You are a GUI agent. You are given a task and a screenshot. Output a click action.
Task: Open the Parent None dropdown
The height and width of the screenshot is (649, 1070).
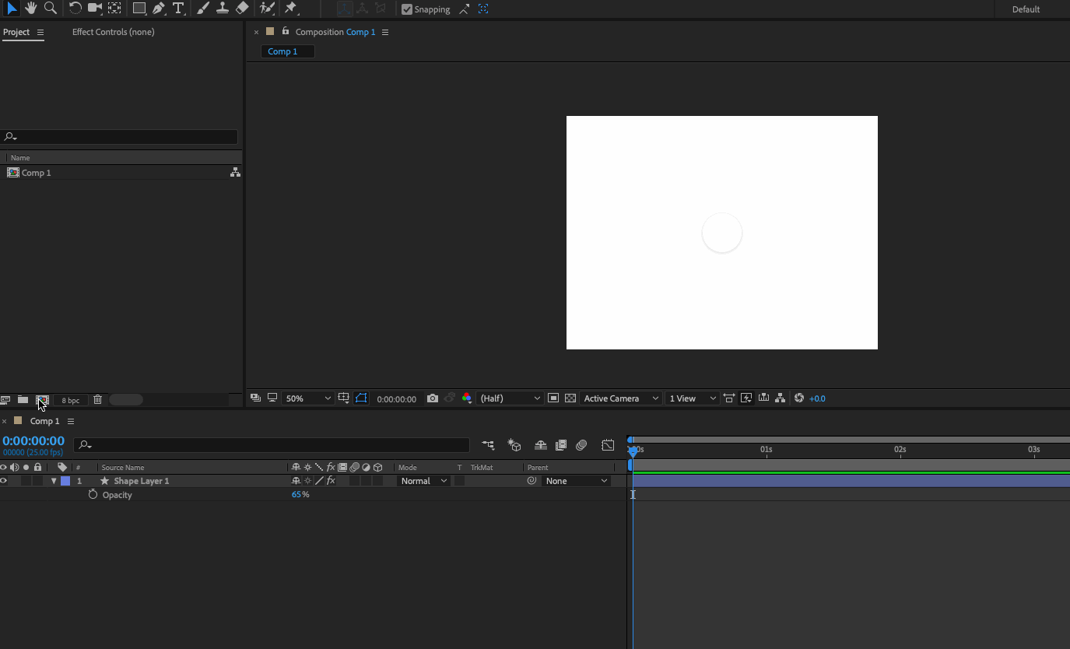tap(576, 481)
